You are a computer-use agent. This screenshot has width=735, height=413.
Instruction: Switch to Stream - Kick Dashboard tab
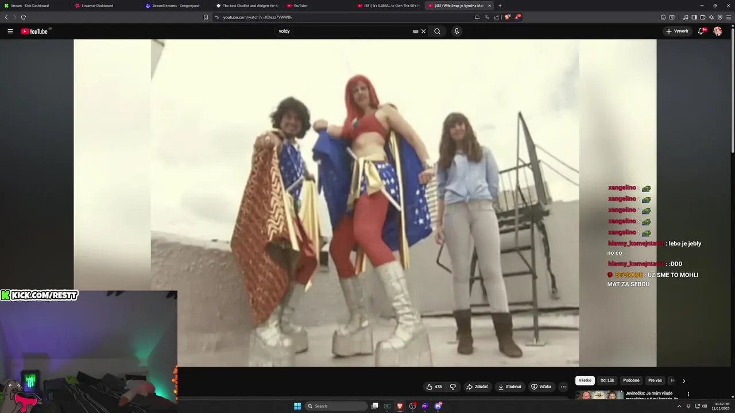tap(34, 6)
